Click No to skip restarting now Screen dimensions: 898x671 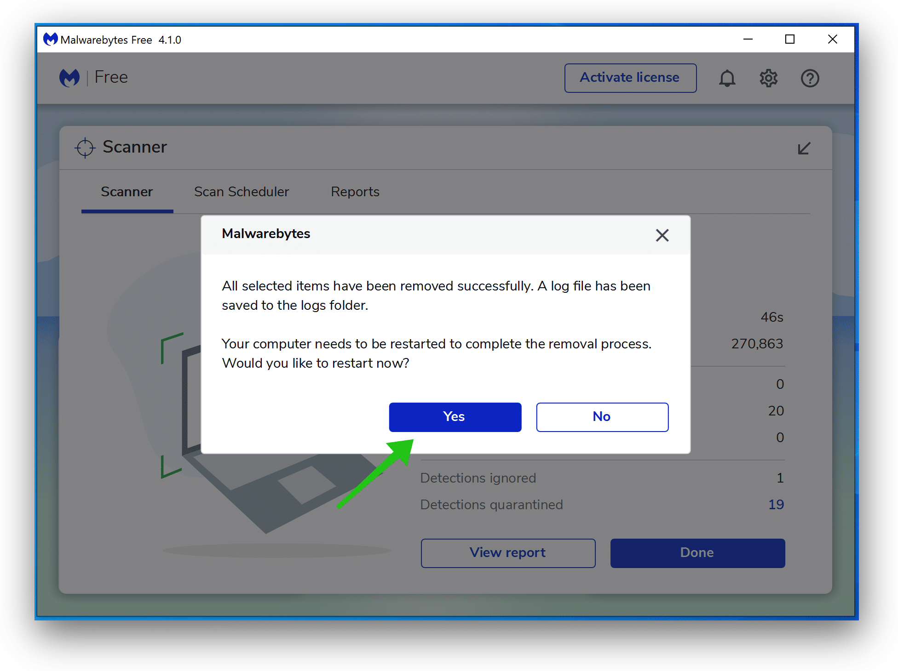tap(601, 416)
